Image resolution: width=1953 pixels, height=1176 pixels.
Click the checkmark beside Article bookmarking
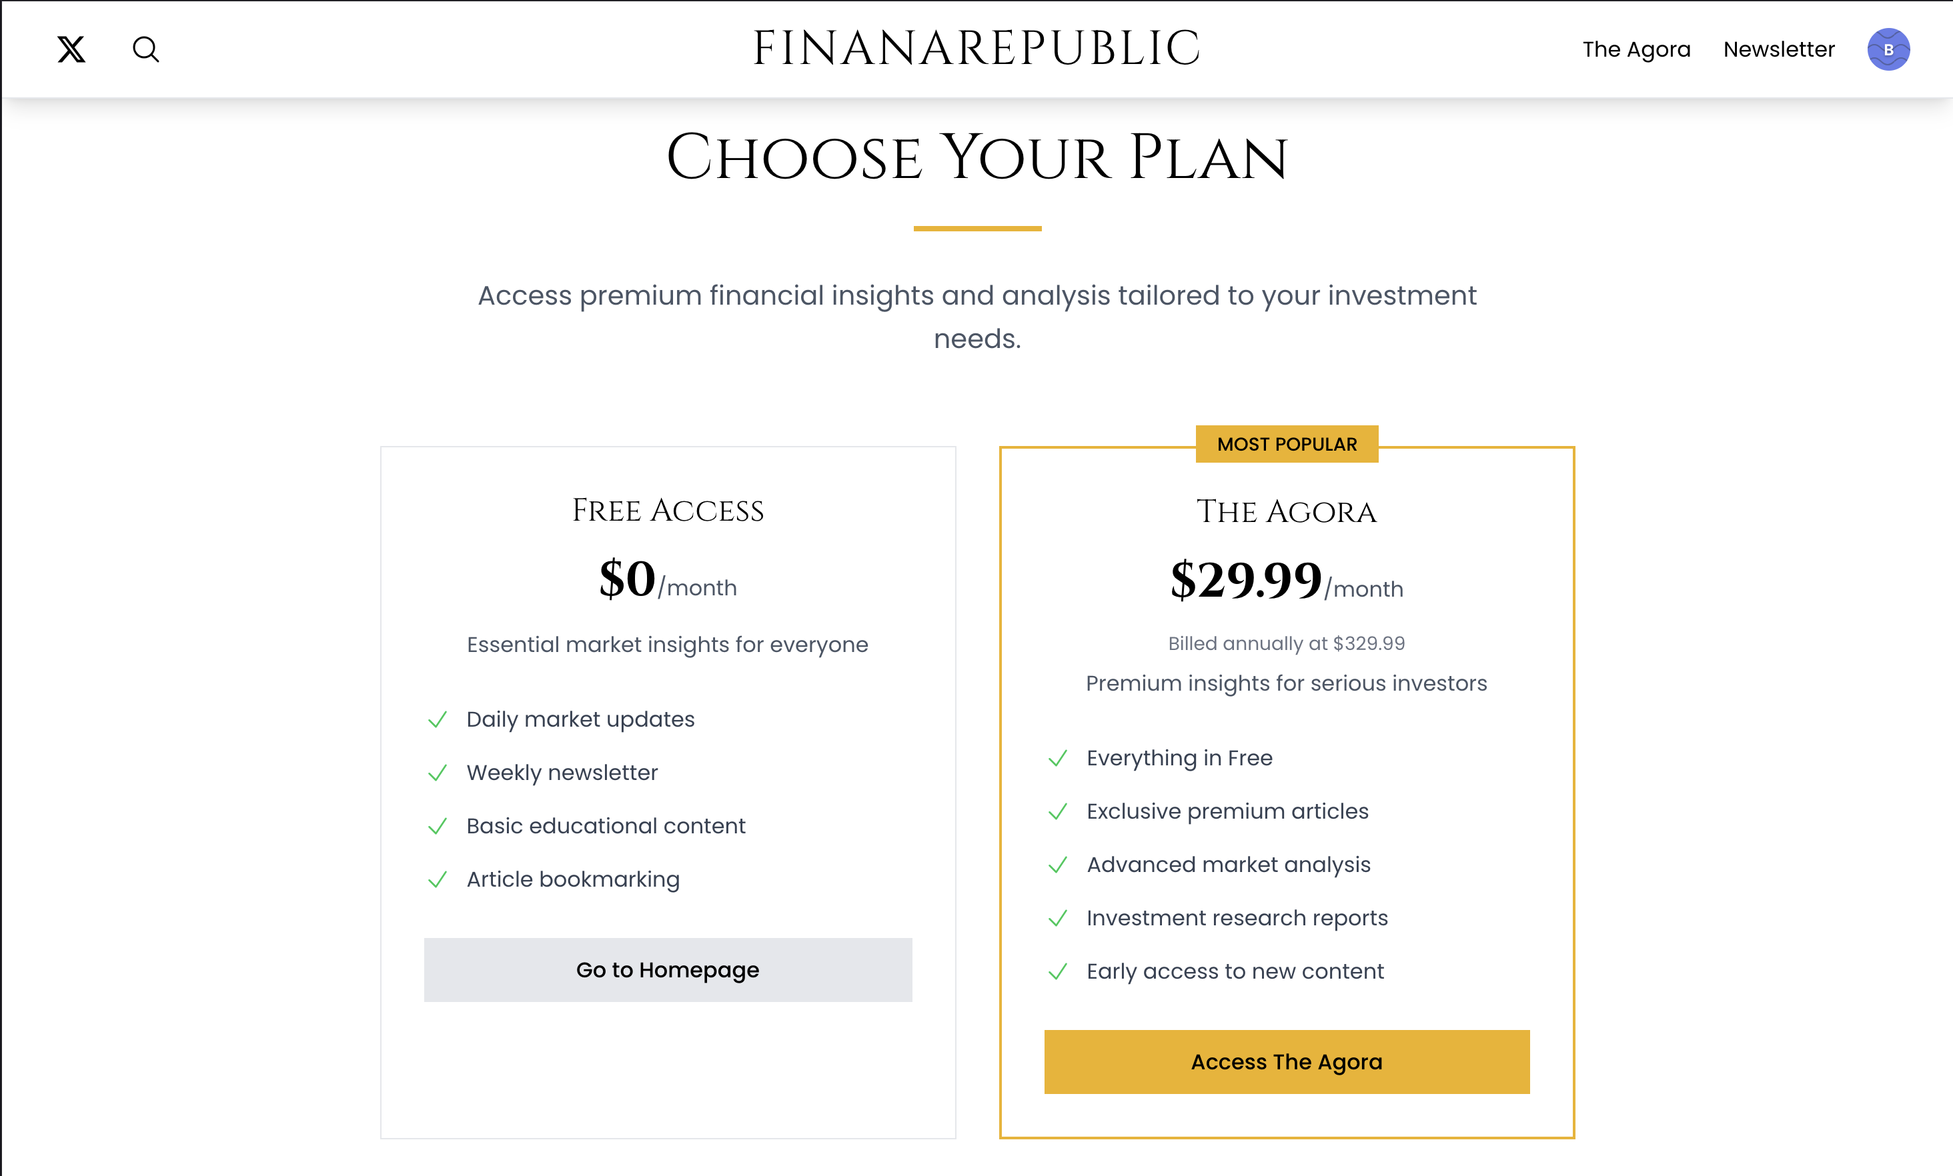(x=438, y=879)
